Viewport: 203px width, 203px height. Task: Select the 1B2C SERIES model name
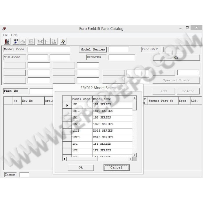click(x=113, y=125)
